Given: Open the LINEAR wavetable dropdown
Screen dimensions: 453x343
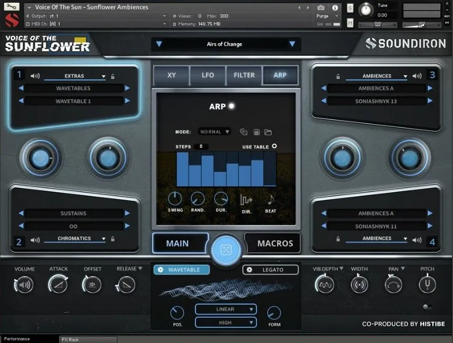Looking at the screenshot, I should [x=225, y=309].
